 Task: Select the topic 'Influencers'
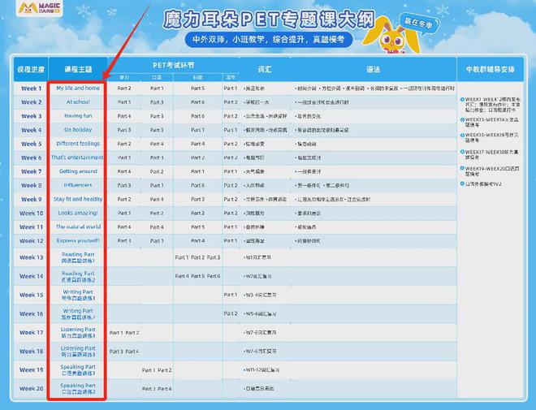(78, 185)
